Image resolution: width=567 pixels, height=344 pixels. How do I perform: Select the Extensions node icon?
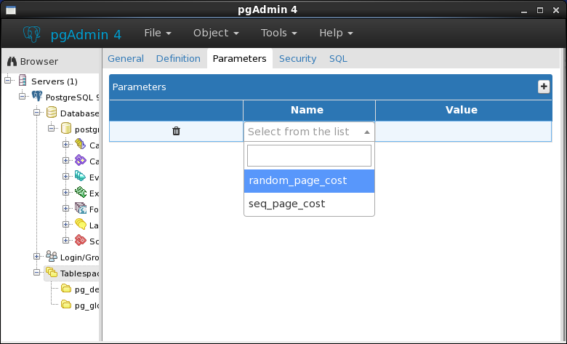click(80, 193)
